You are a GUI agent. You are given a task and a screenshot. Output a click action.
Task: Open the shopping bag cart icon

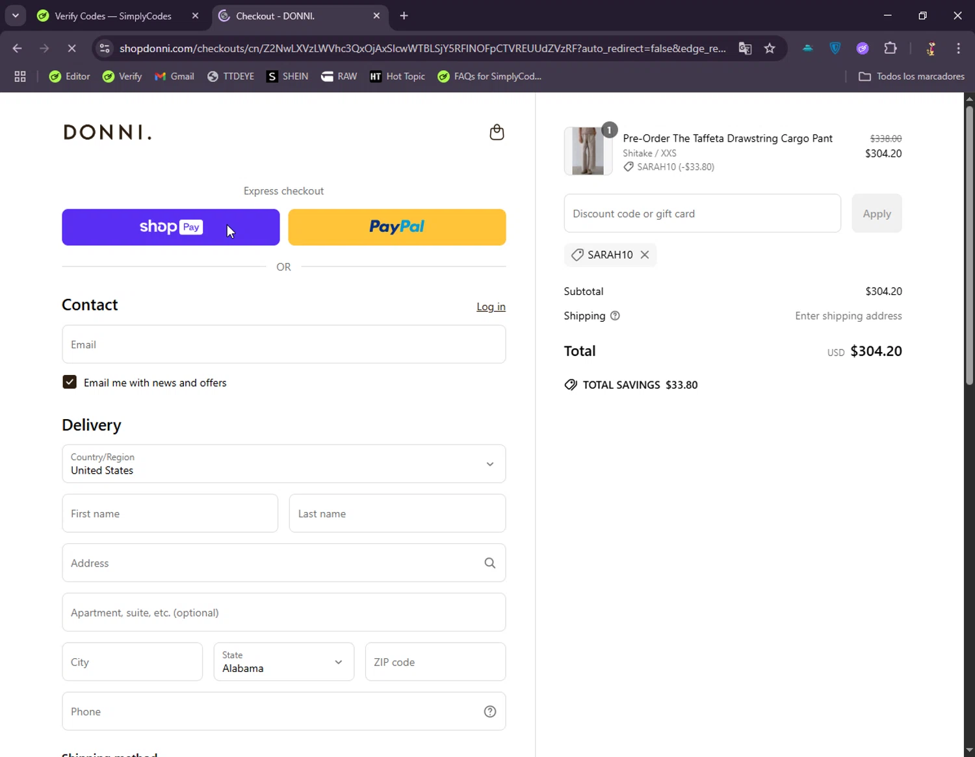(497, 133)
